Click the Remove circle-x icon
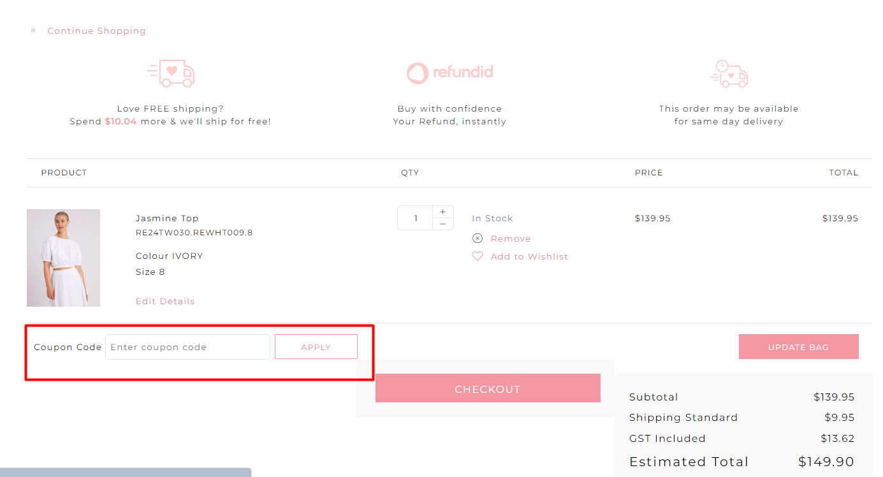The image size is (883, 477). [x=478, y=238]
